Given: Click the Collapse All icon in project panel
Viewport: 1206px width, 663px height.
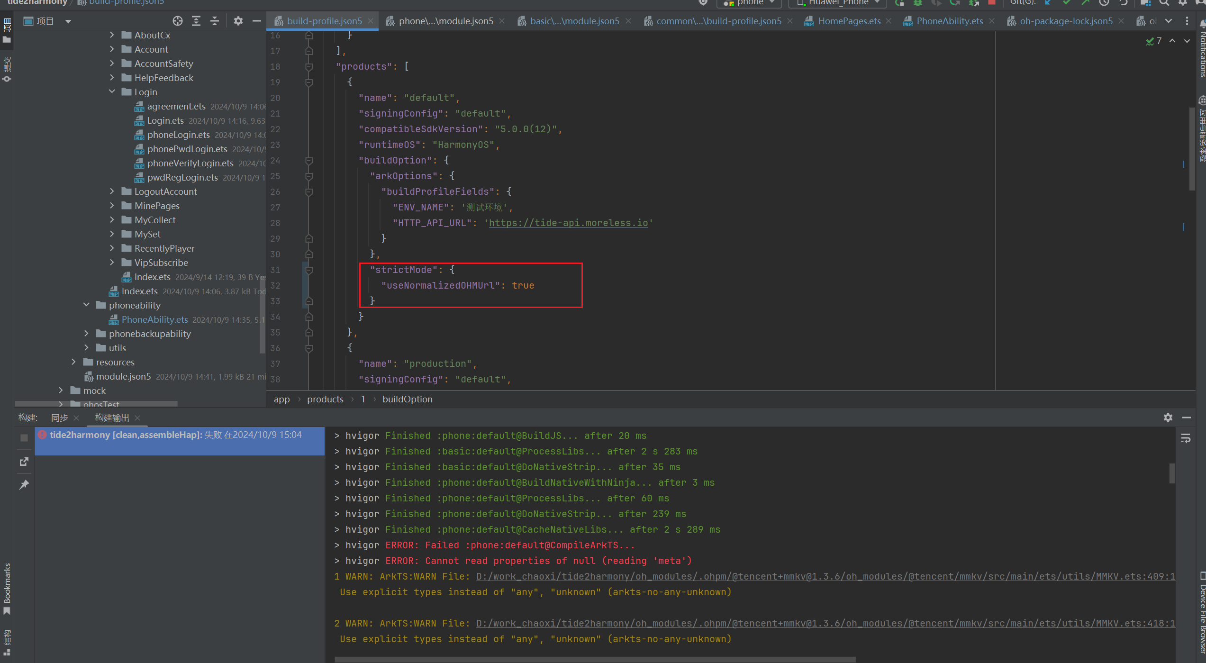Looking at the screenshot, I should [x=215, y=21].
